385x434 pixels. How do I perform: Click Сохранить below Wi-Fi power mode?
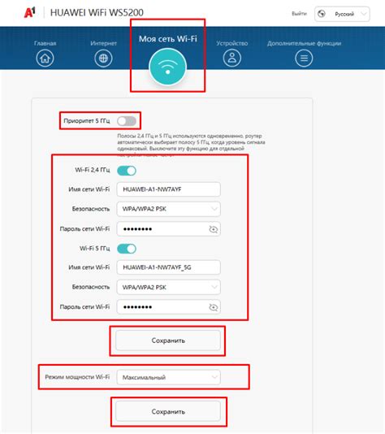(168, 411)
